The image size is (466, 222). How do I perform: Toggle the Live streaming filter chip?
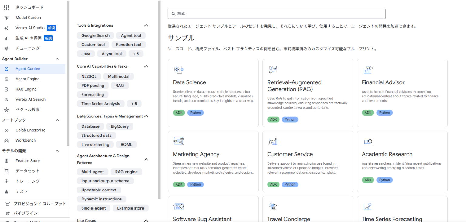tap(95, 145)
